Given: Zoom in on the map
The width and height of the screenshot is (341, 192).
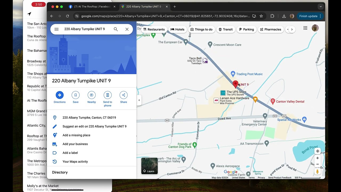Looking at the screenshot, I should click(318, 158).
